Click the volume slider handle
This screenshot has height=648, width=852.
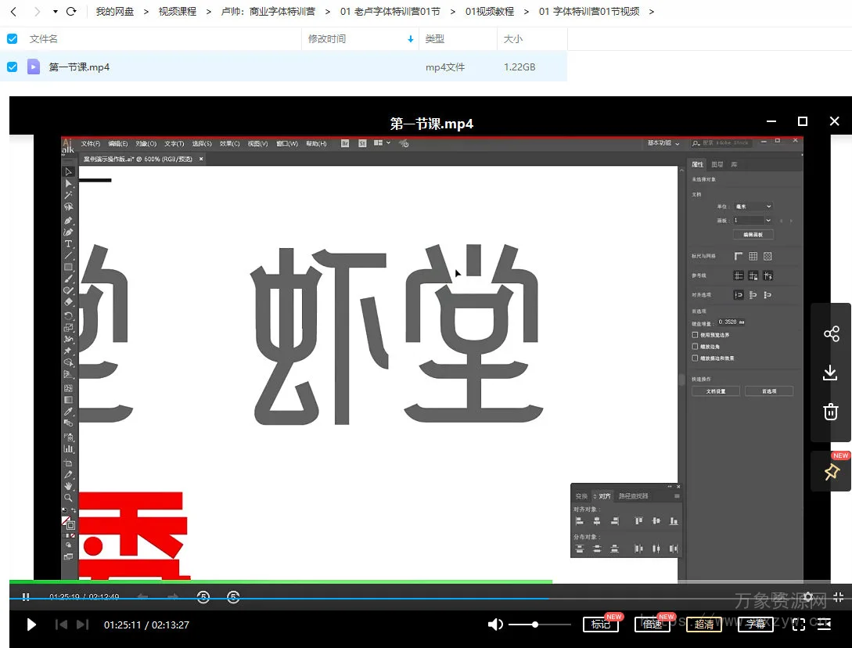535,625
